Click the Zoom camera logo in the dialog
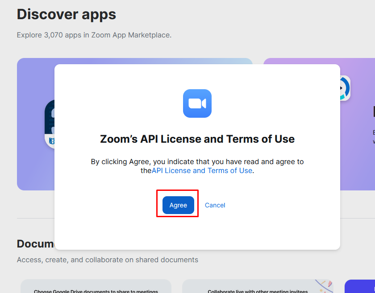 tap(197, 103)
